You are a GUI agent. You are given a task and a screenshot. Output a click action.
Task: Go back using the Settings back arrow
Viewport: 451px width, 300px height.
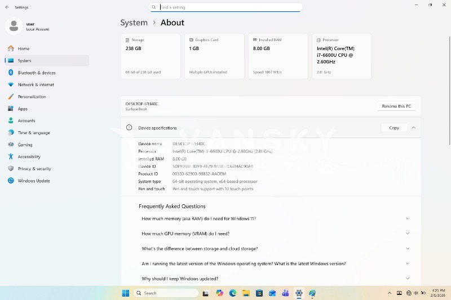tap(7, 7)
